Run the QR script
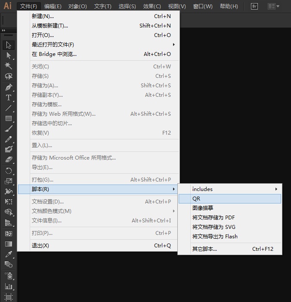The width and height of the screenshot is (291, 302). click(230, 199)
